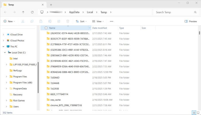
Task: Open the Name column filter dropdown arrow
Action: (x=90, y=28)
